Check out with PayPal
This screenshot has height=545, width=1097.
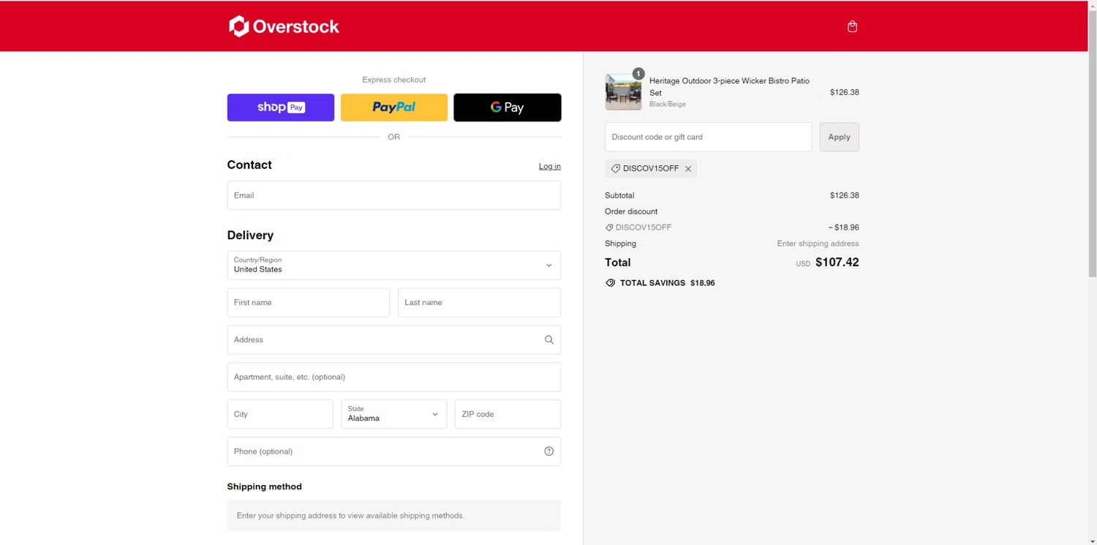[394, 108]
